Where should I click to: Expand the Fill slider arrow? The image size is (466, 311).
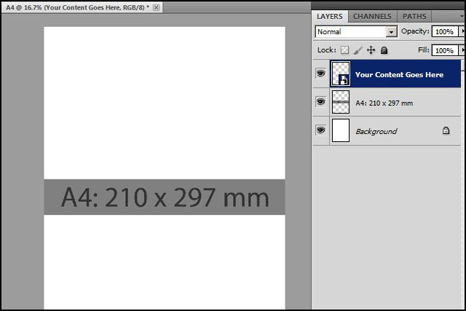(x=462, y=50)
